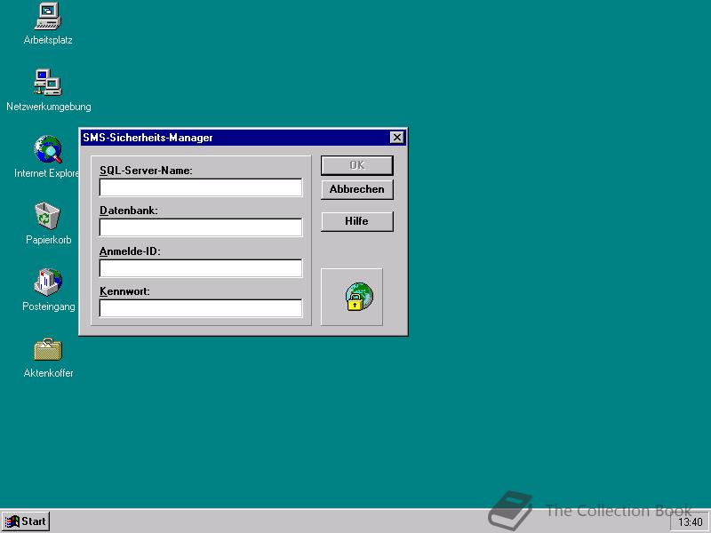This screenshot has height=533, width=711.
Task: Focus the SQL-Server-Name input field
Action: (201, 187)
